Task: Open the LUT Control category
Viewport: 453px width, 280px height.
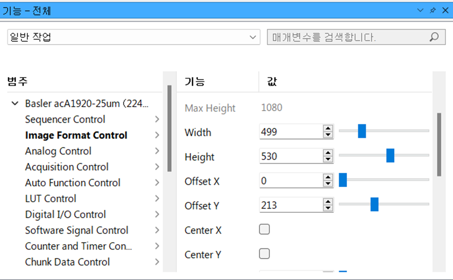Action: click(x=51, y=198)
